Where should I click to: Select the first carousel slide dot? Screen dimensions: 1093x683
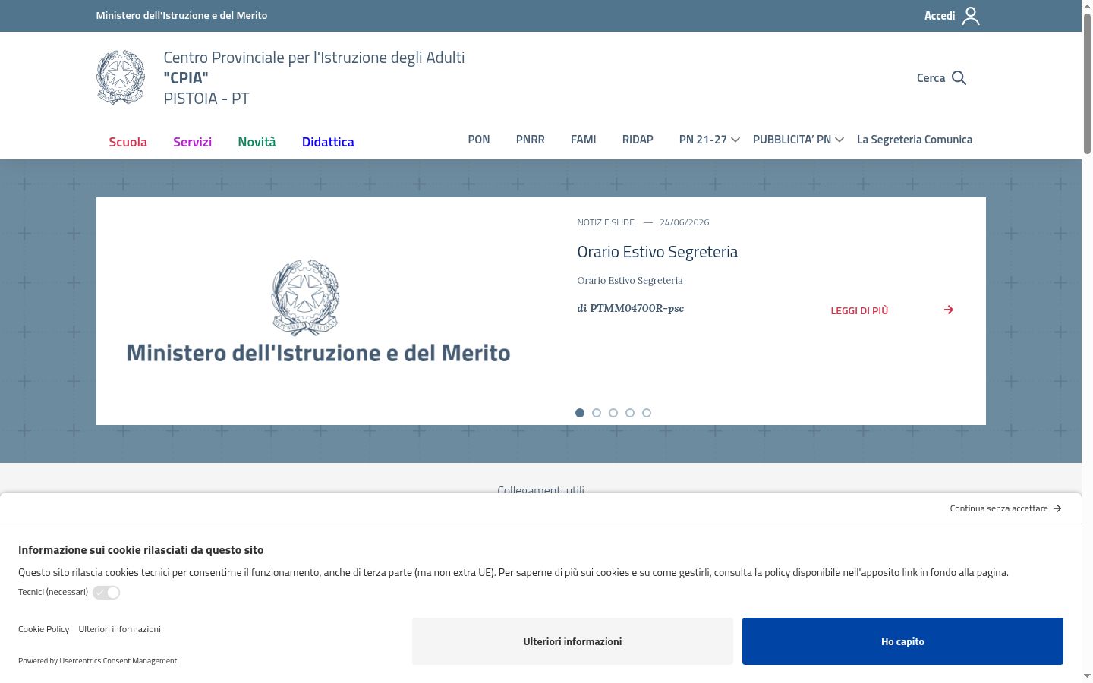[x=580, y=413]
